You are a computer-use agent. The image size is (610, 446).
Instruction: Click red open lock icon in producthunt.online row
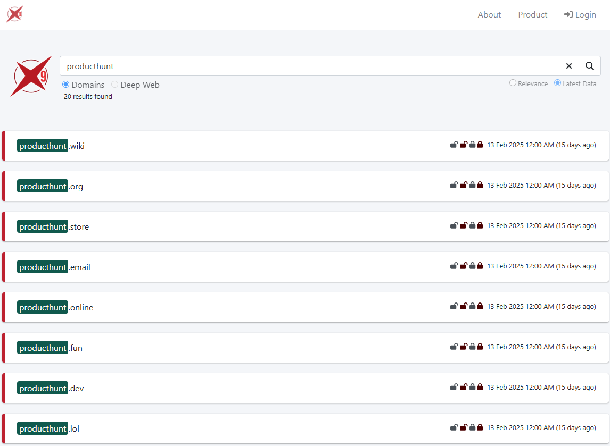click(x=463, y=306)
